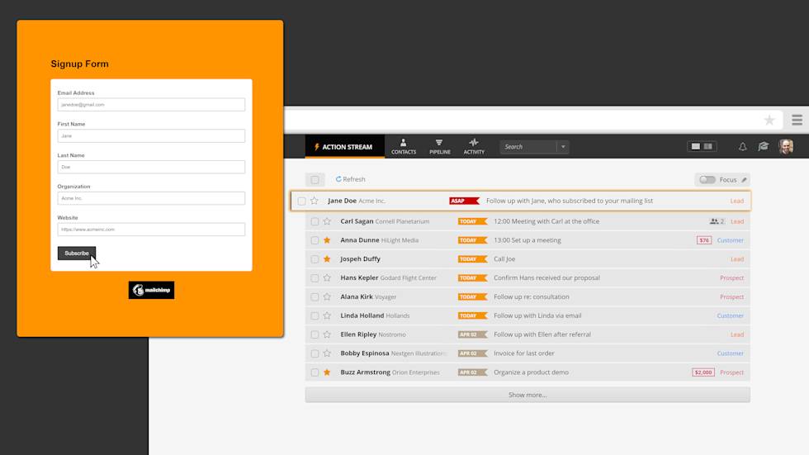Click the Email Address field in Signup Form

click(x=151, y=105)
